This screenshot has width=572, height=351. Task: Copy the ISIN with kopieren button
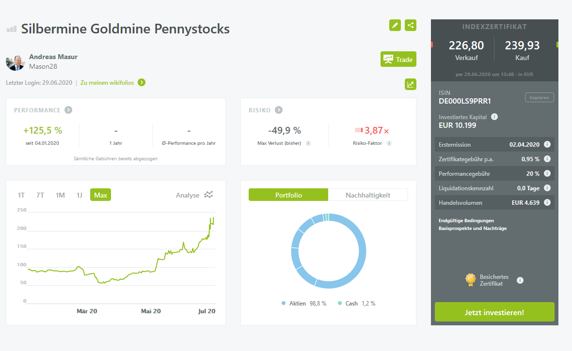(539, 97)
